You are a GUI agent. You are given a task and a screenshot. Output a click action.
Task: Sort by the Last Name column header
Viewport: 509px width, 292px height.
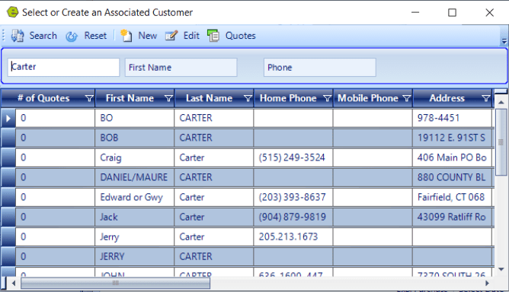tap(209, 98)
